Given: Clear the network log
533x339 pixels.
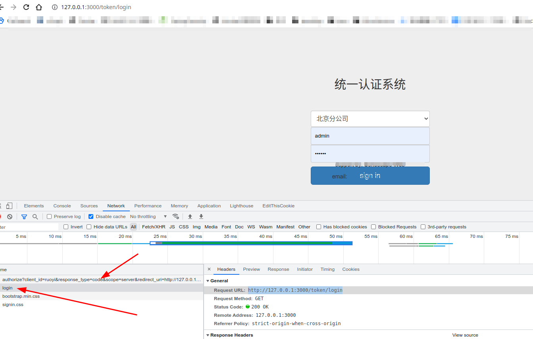Looking at the screenshot, I should click(10, 216).
